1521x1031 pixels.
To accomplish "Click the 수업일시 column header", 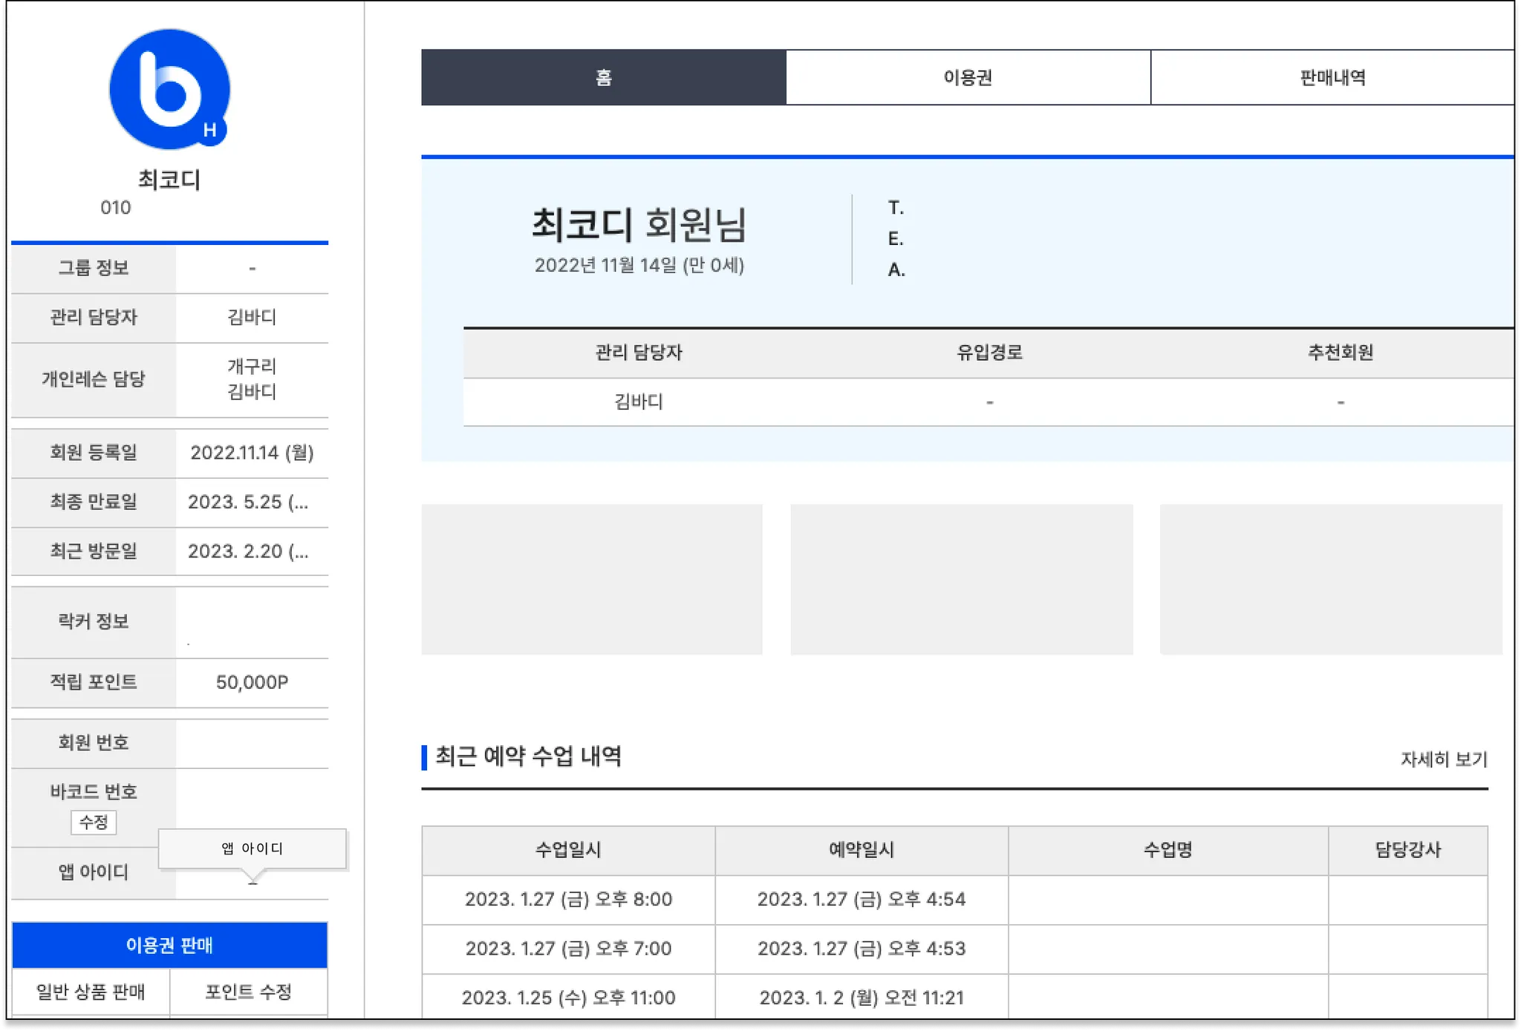I will point(568,850).
